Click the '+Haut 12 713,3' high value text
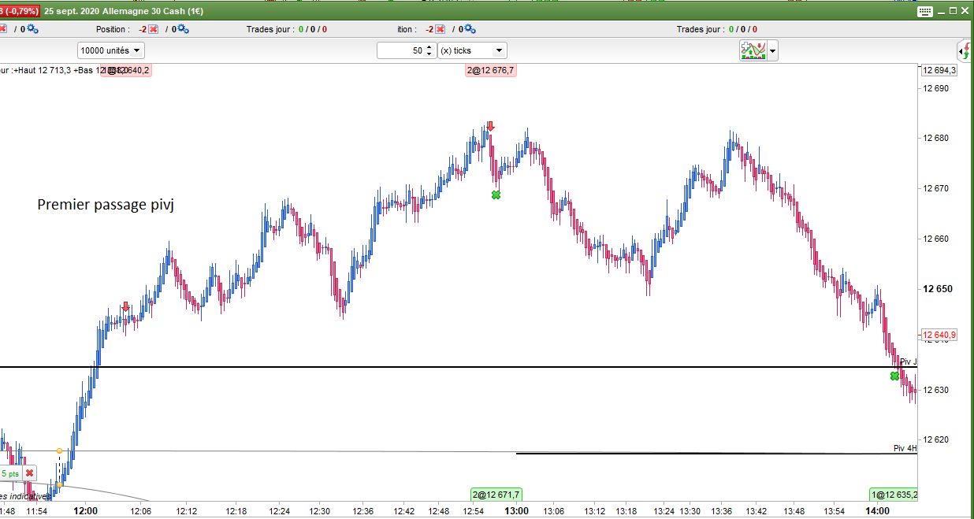 42,70
